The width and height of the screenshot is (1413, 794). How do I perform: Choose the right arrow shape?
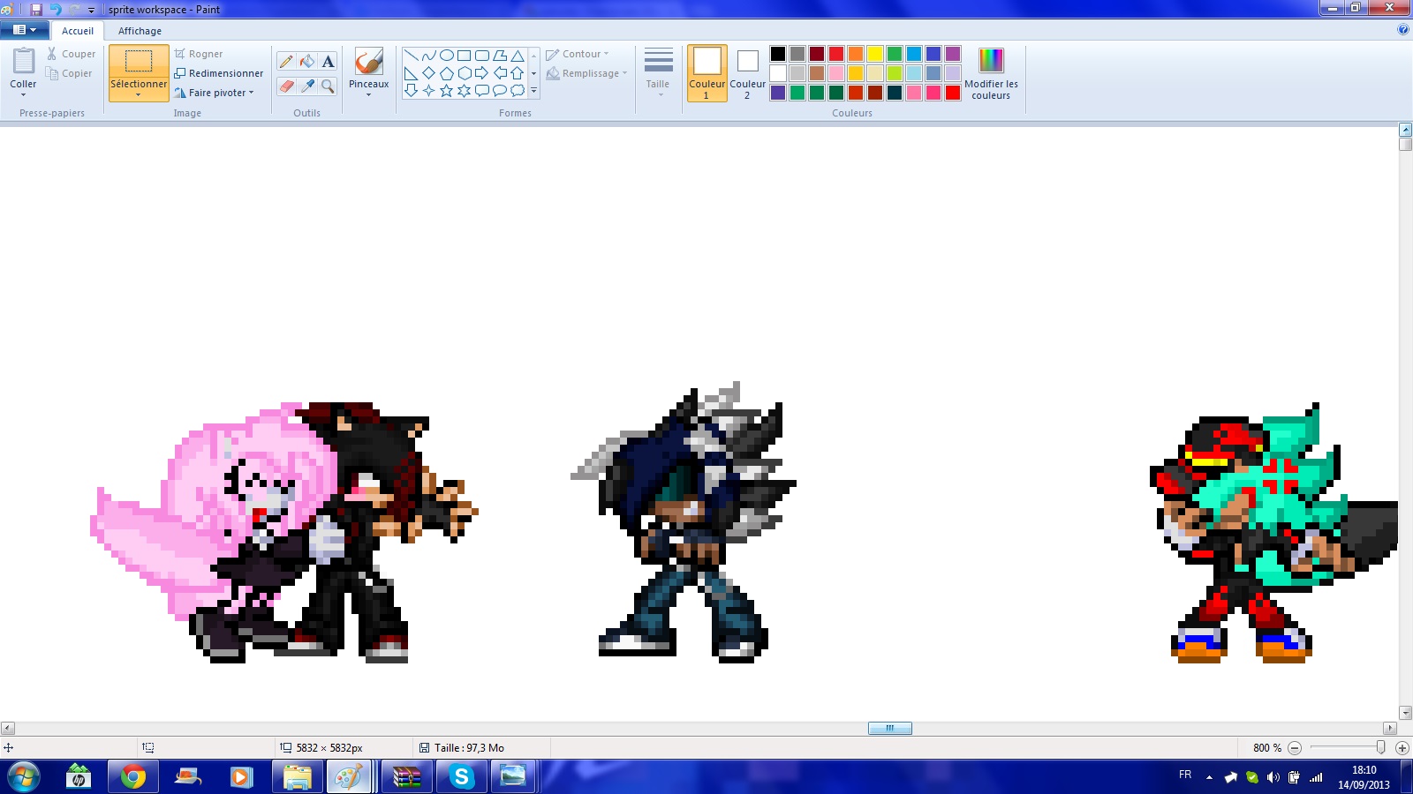pyautogui.click(x=482, y=72)
